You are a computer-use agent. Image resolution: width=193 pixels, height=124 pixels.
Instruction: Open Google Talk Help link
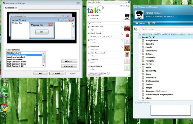pos(128,6)
